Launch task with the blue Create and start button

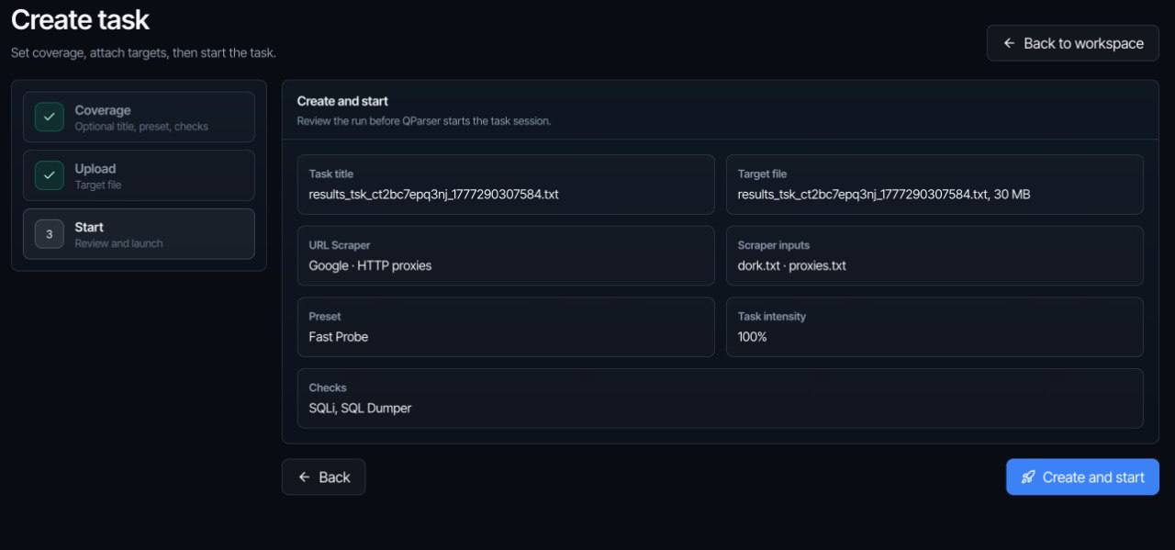coord(1082,477)
